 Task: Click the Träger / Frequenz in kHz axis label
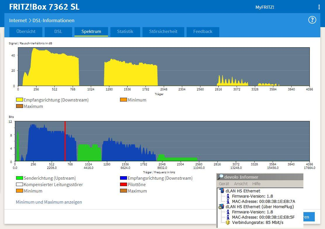tap(159, 172)
